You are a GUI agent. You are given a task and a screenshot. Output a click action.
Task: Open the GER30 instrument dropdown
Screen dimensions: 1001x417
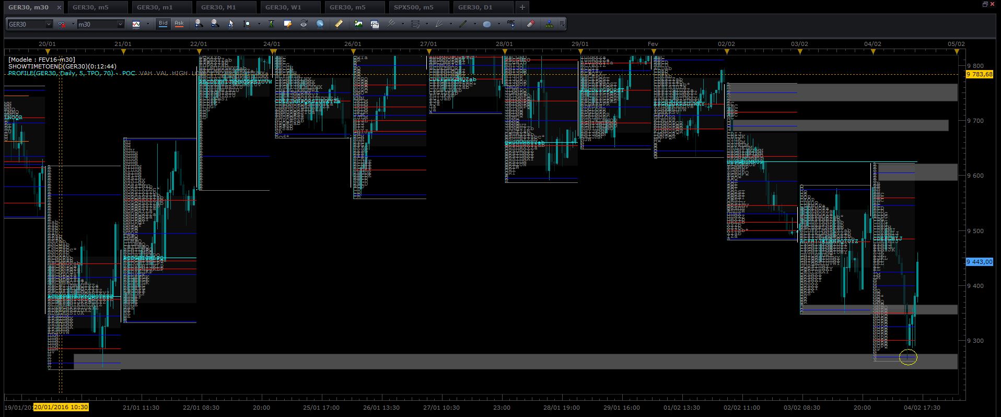click(x=30, y=24)
